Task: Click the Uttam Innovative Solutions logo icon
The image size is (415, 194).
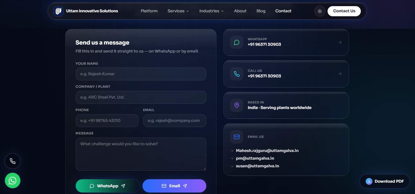Action: (58, 11)
